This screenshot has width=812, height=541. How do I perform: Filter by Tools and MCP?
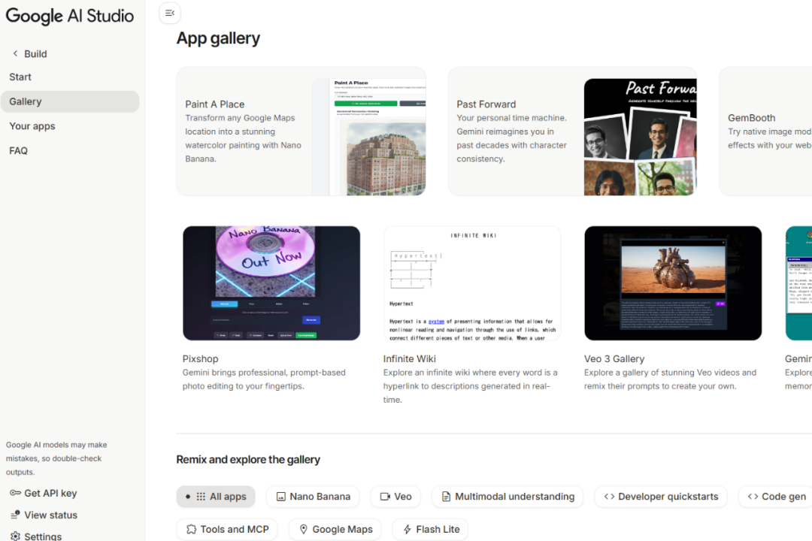227,529
